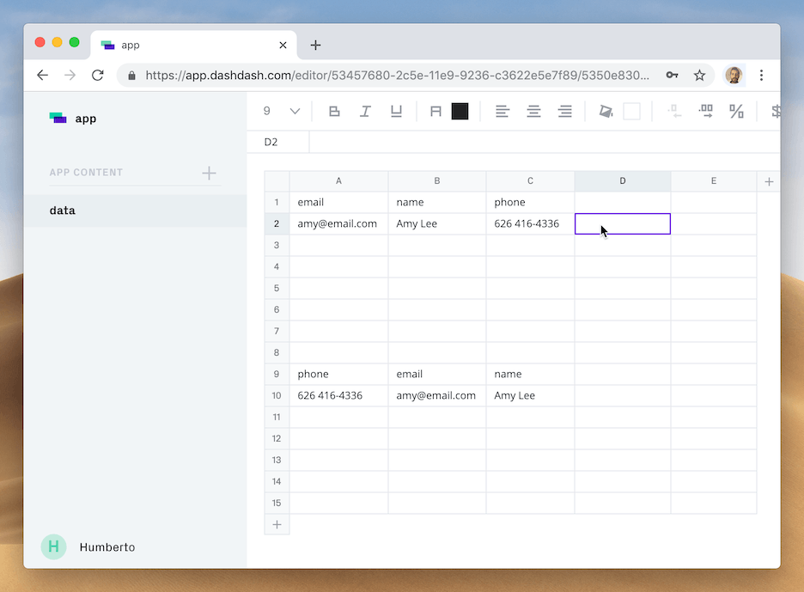Select column D header
This screenshot has height=592, width=804.
click(x=623, y=181)
